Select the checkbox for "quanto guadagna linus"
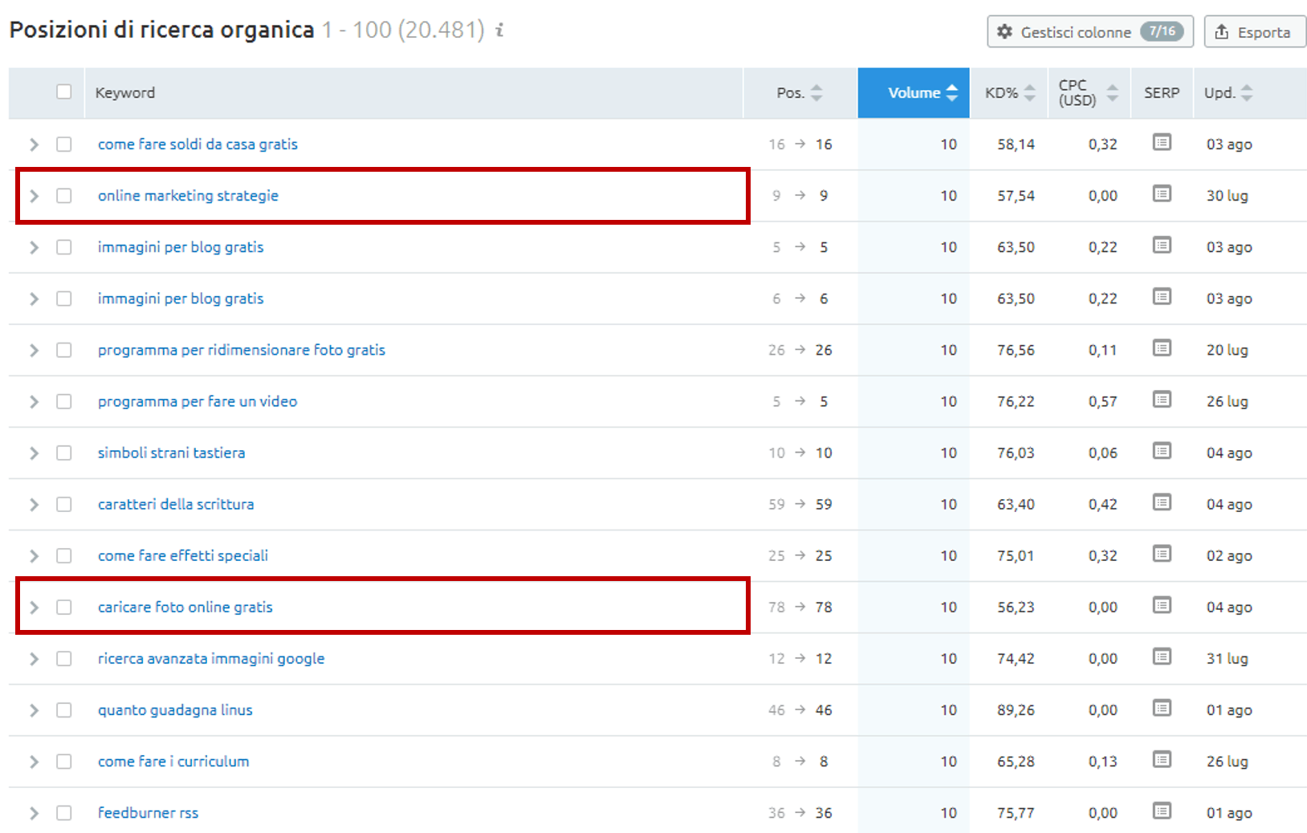The width and height of the screenshot is (1307, 833). tap(64, 709)
